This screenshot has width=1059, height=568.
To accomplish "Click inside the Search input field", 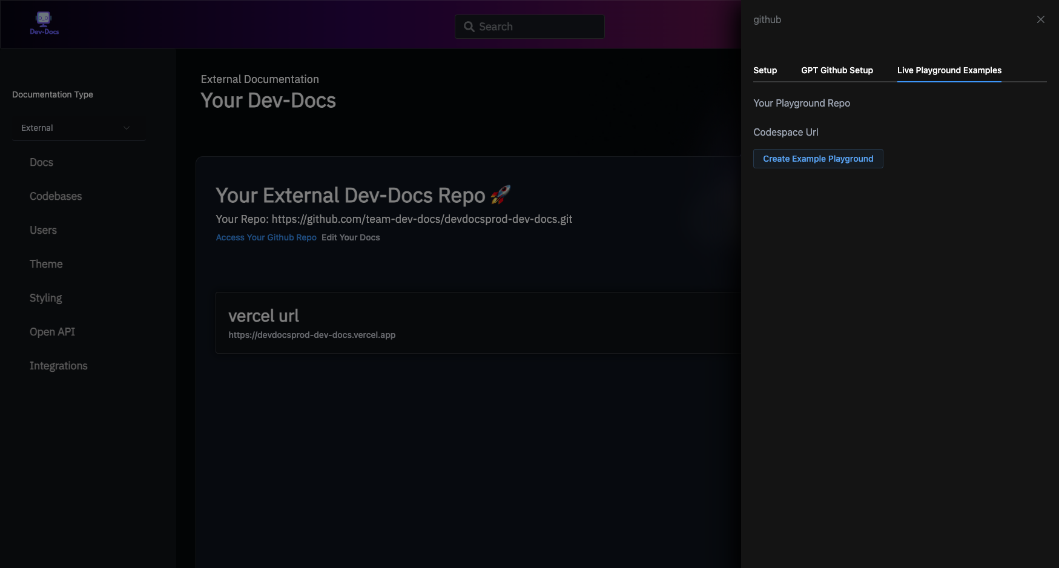I will pos(533,27).
